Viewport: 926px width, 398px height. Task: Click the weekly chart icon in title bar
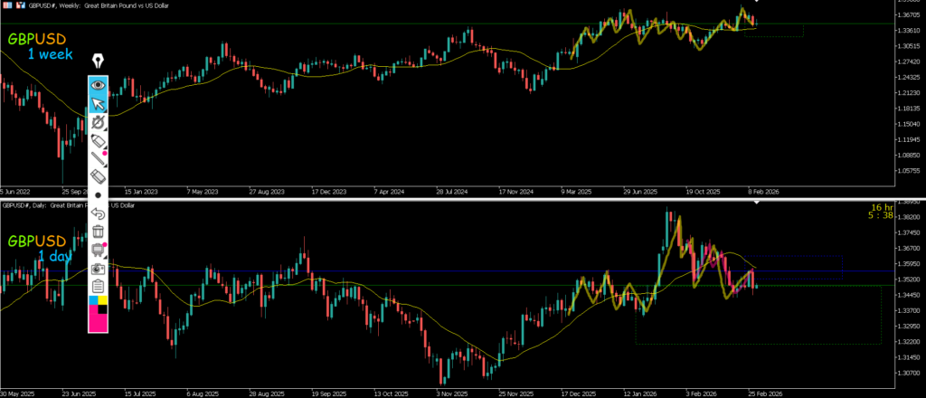pyautogui.click(x=6, y=5)
